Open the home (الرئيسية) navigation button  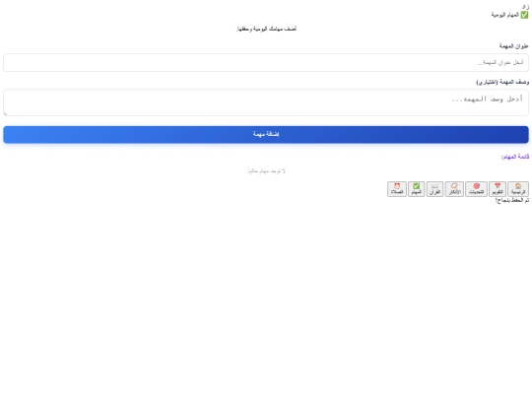pos(518,189)
